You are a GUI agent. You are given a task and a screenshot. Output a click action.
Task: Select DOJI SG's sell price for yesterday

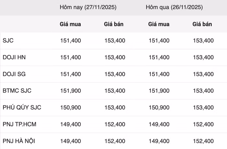coord(203,74)
